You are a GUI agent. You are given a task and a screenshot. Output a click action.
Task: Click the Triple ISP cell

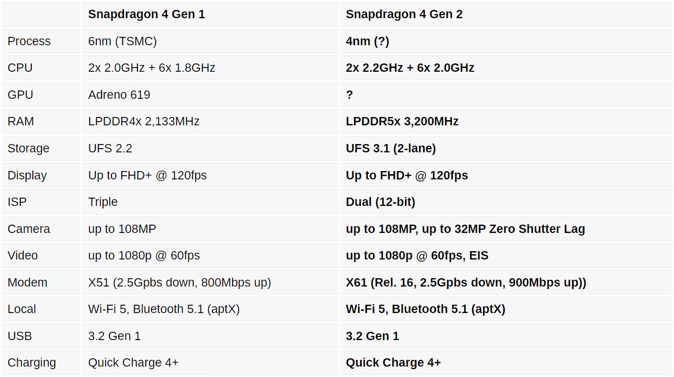tap(103, 202)
